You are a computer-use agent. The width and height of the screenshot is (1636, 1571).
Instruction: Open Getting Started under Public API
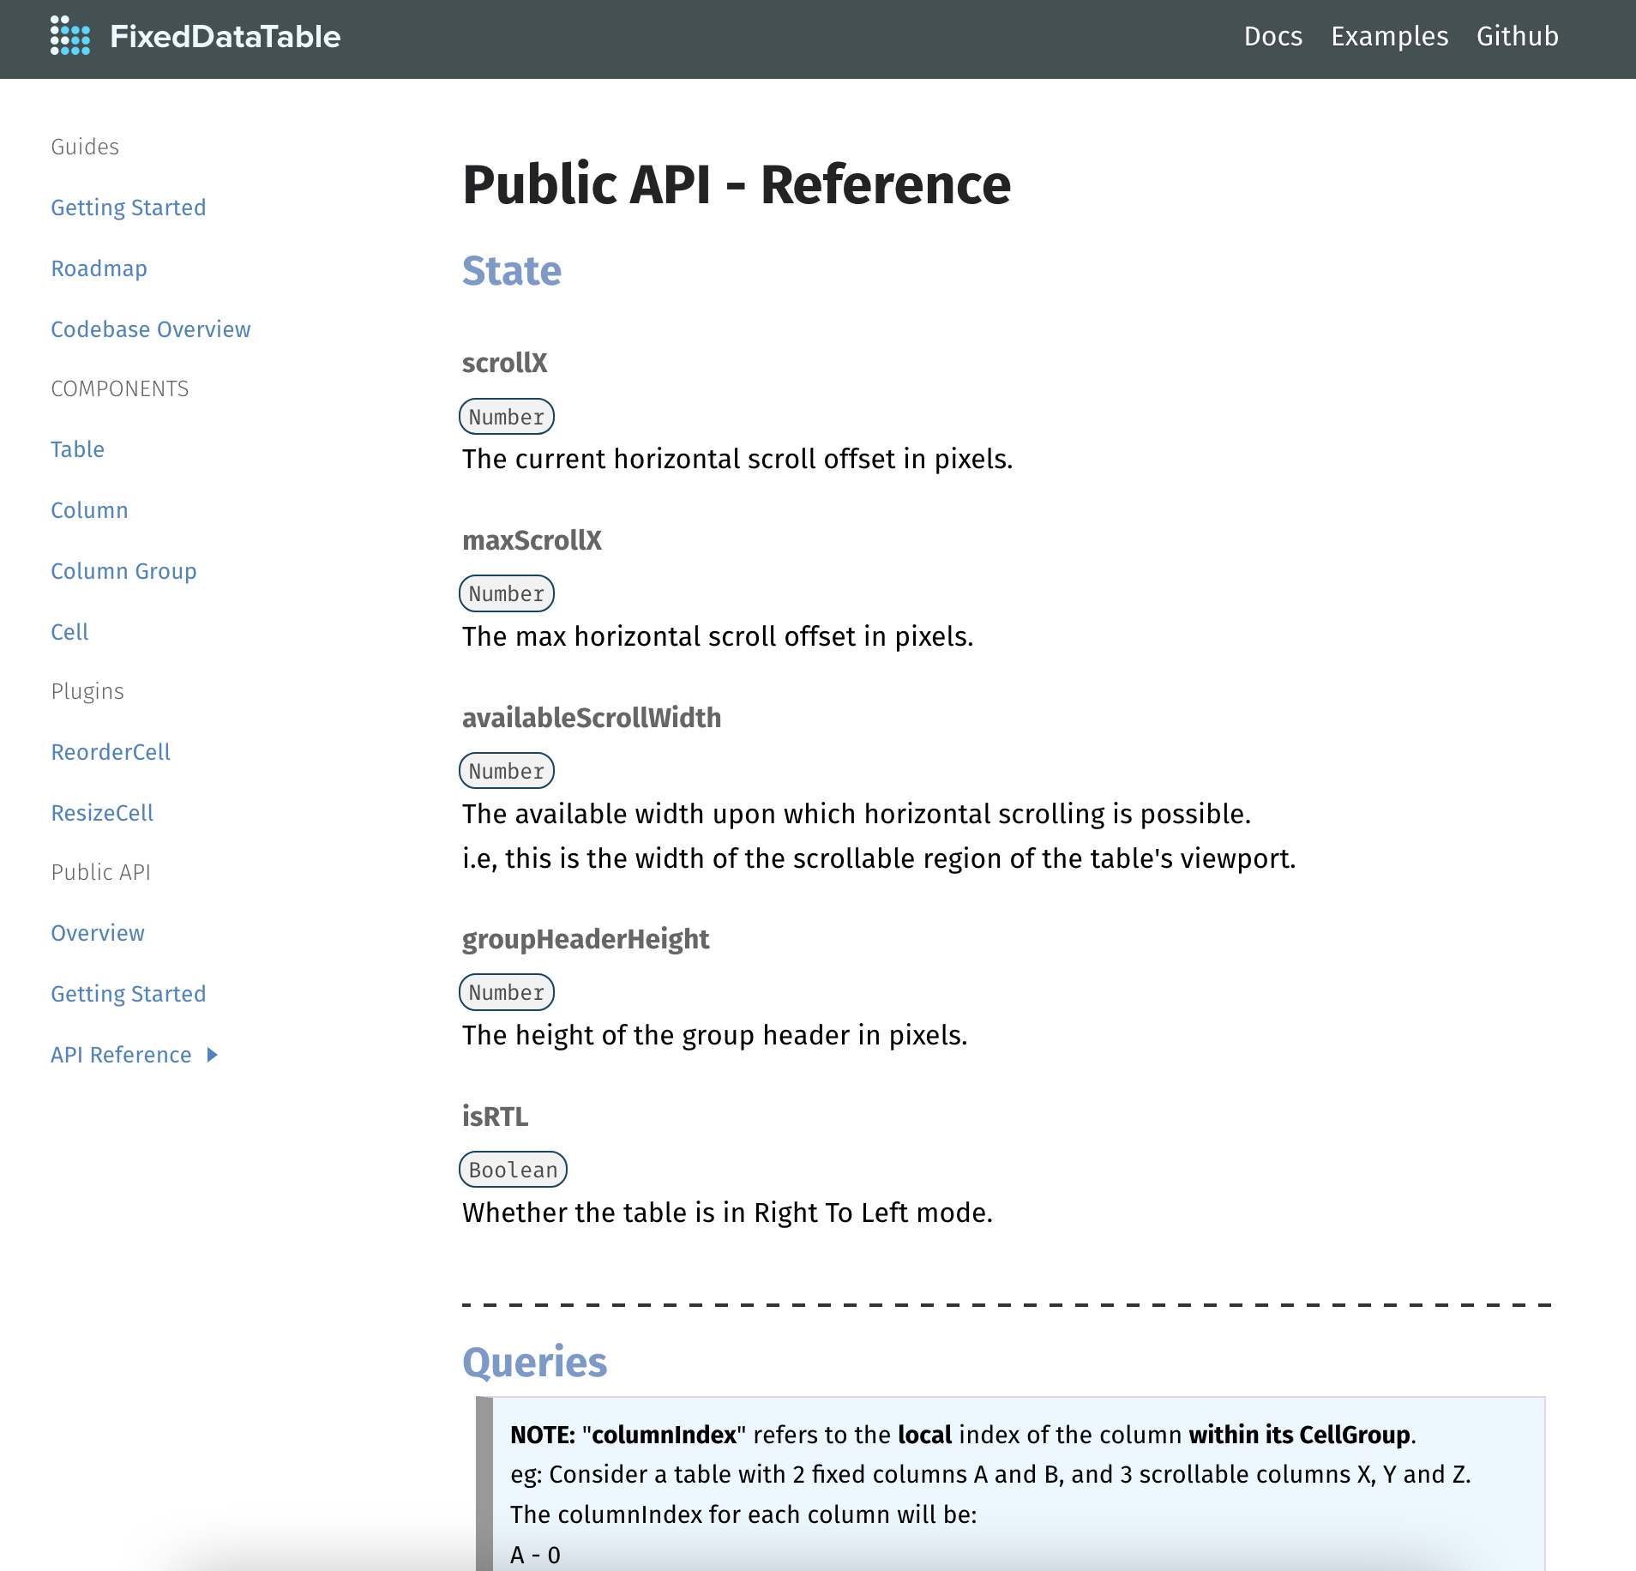tap(129, 994)
